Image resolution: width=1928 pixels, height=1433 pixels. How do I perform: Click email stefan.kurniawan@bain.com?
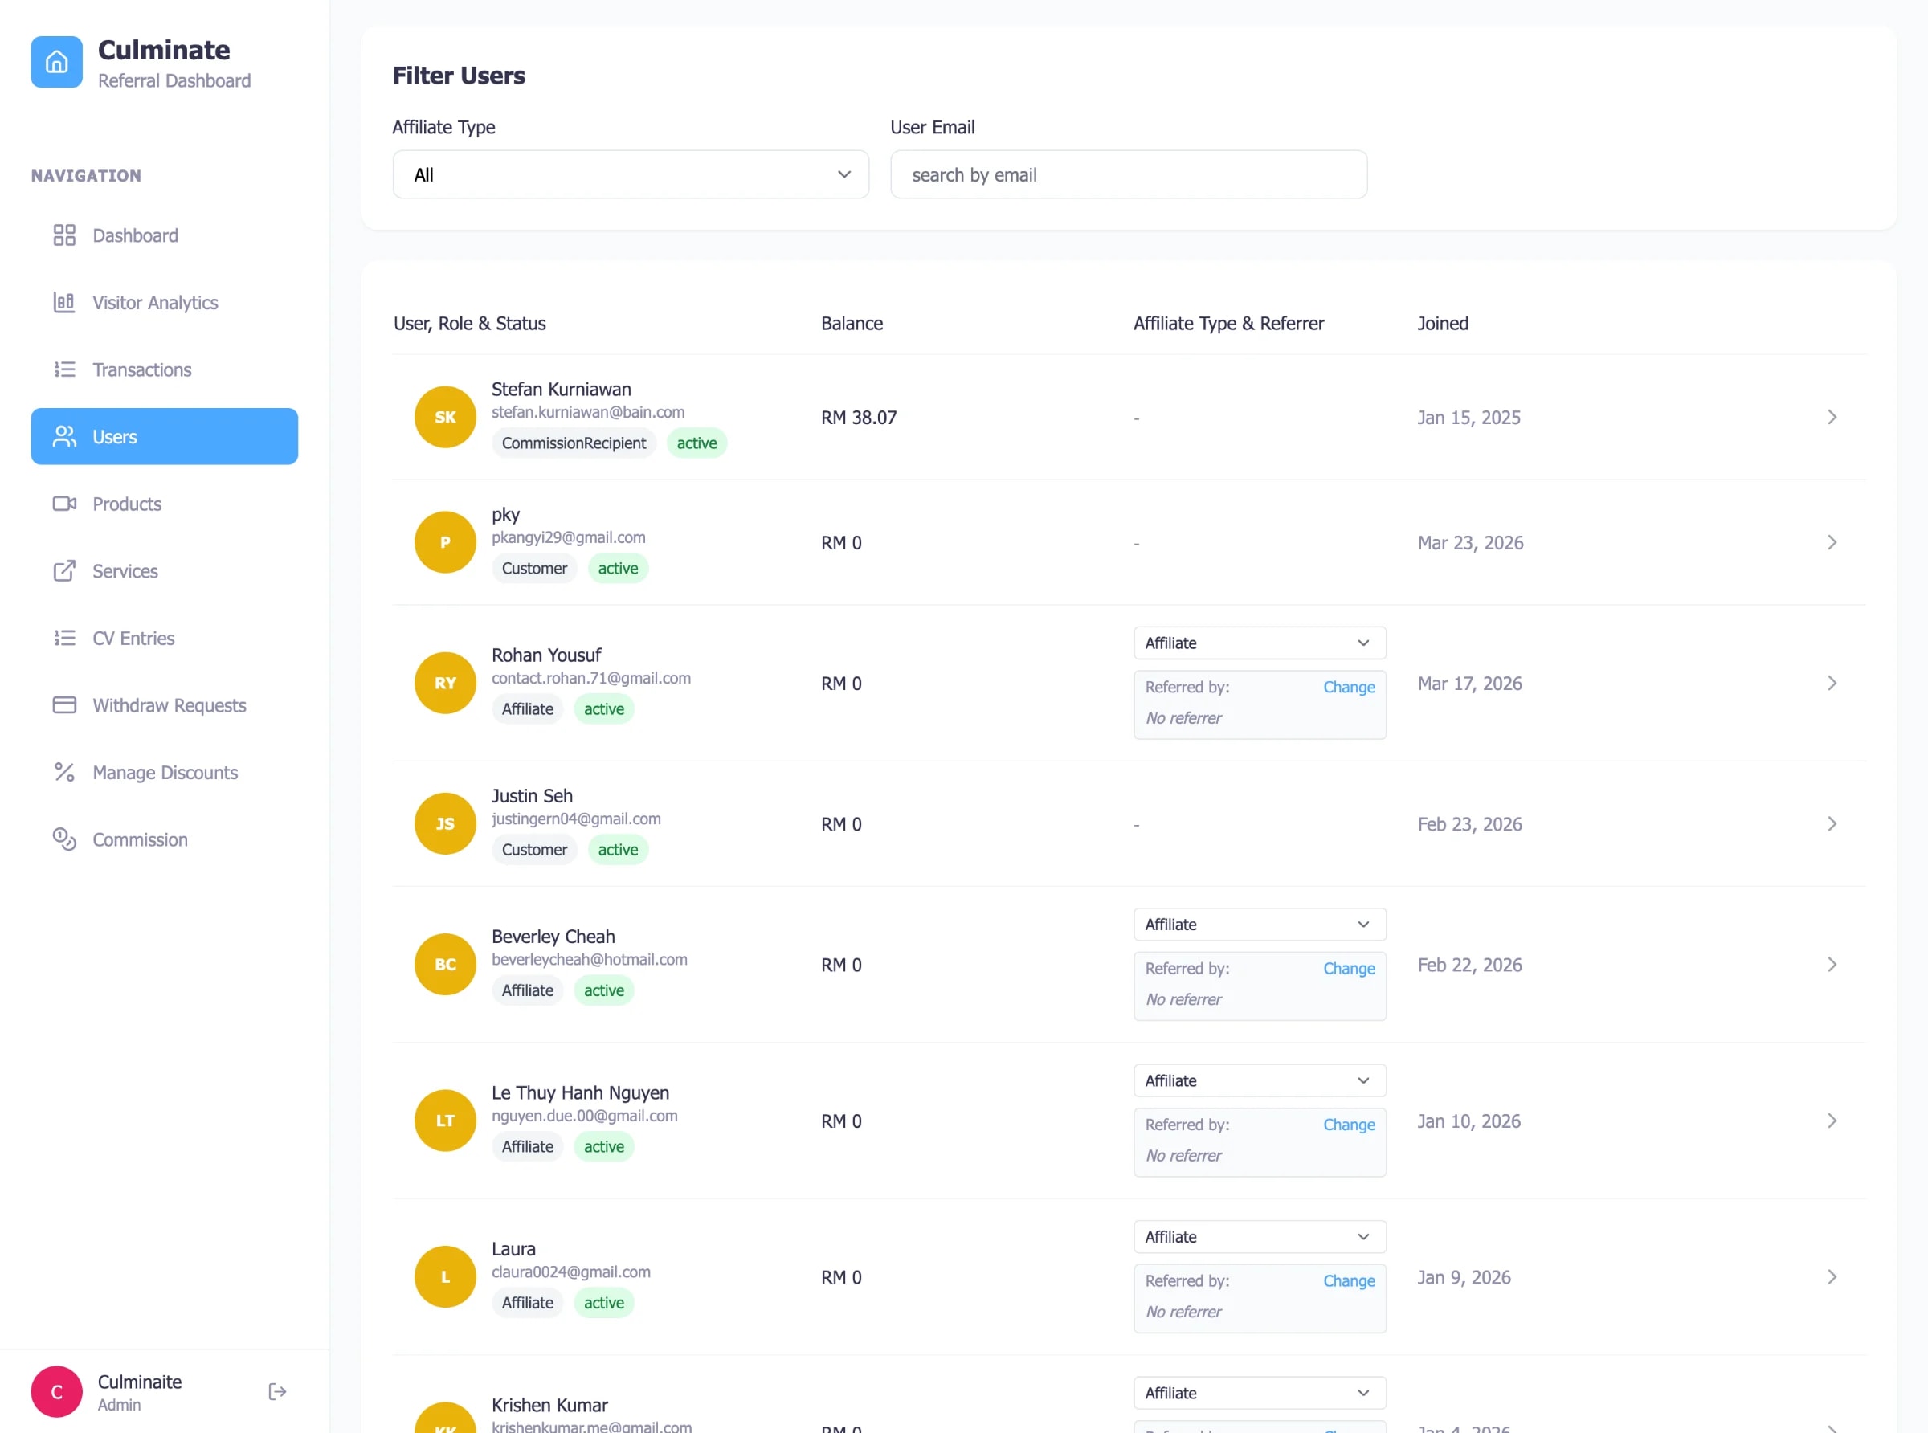pyautogui.click(x=587, y=412)
